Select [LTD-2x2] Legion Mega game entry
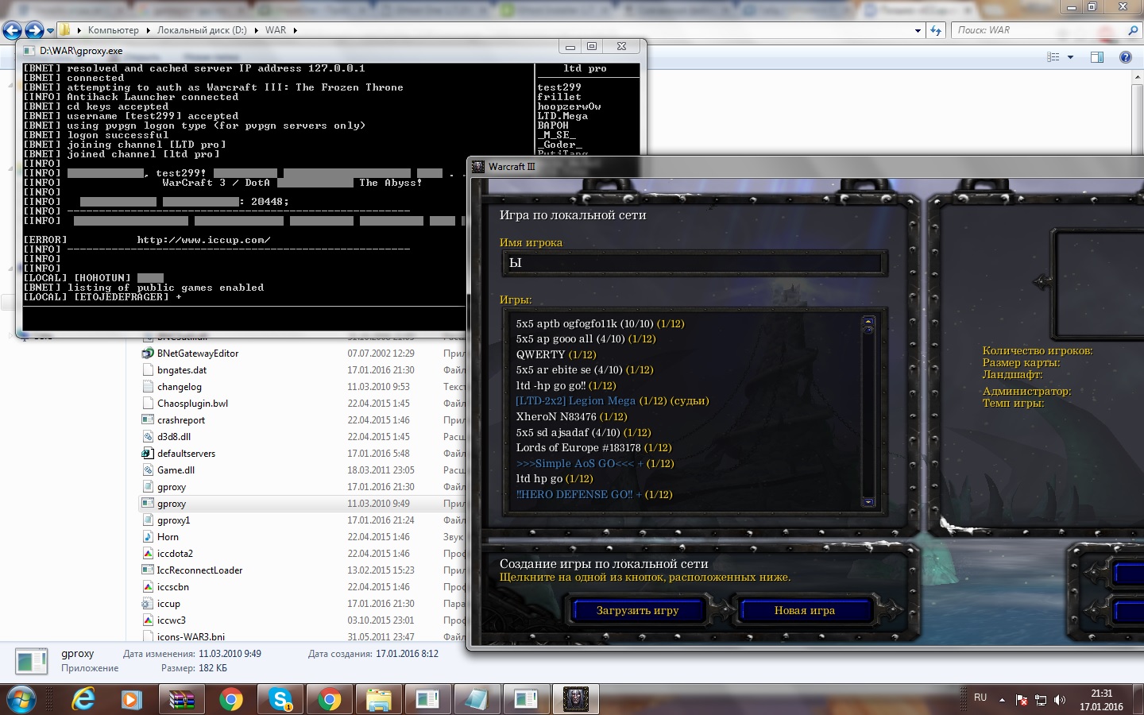The height and width of the screenshot is (715, 1144). tap(612, 401)
